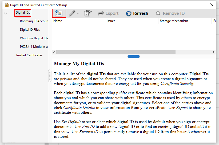Click the Export arrow icon
219x145 pixels.
click(101, 13)
